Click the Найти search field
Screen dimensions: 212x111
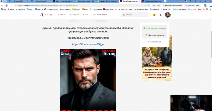point(135,15)
